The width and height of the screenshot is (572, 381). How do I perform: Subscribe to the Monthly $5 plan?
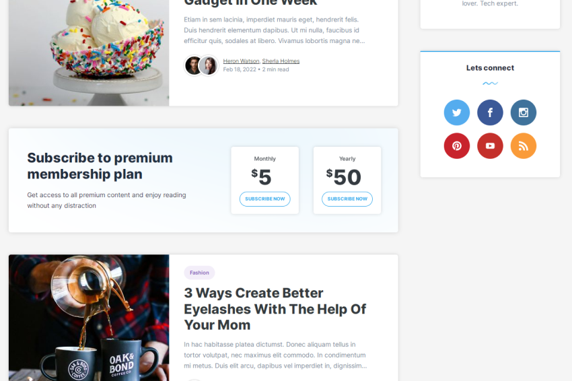[265, 199]
